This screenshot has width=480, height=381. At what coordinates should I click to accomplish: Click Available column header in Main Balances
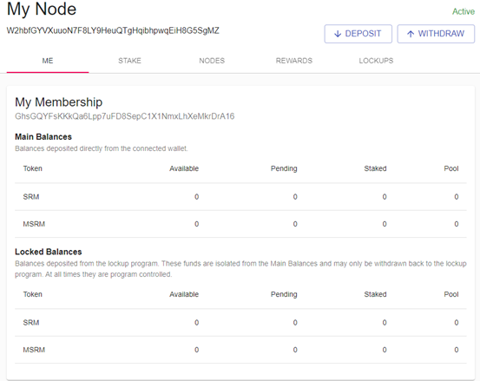[184, 168]
